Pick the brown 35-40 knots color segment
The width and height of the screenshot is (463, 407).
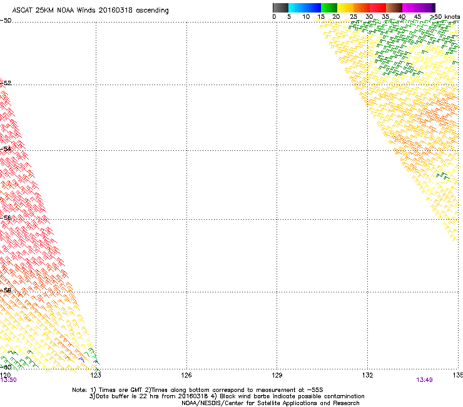394,8
